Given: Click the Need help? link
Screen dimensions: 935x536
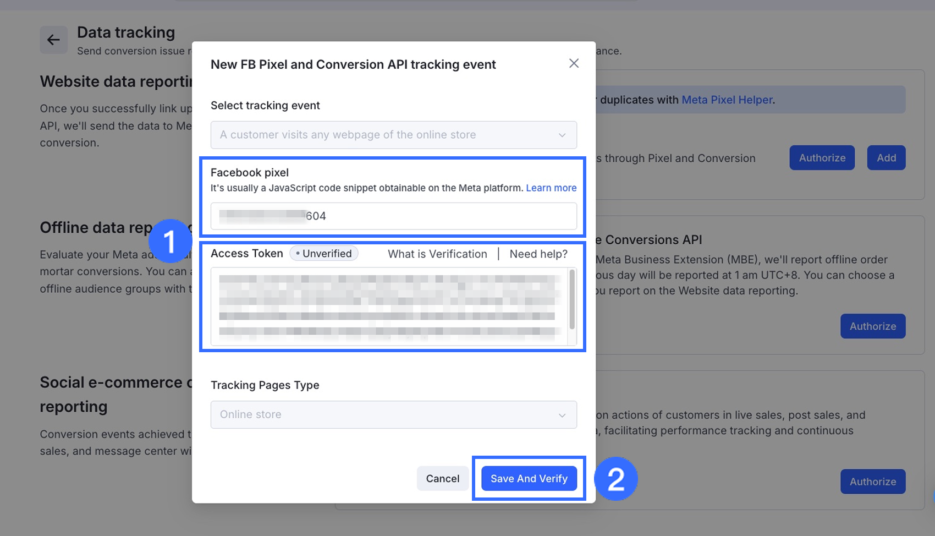Looking at the screenshot, I should coord(538,254).
